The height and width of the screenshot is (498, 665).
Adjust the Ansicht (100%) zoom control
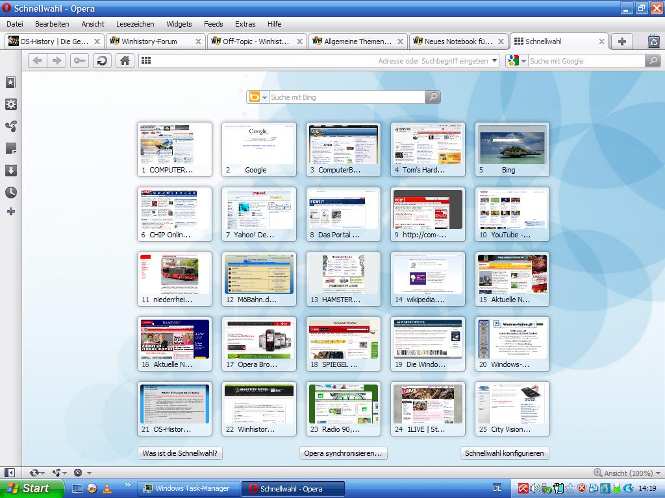623,473
